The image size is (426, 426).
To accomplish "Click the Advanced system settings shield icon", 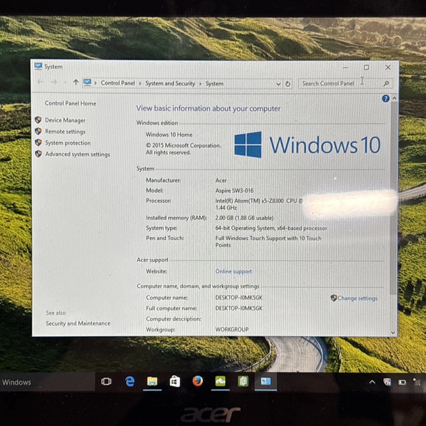I will pyautogui.click(x=38, y=154).
